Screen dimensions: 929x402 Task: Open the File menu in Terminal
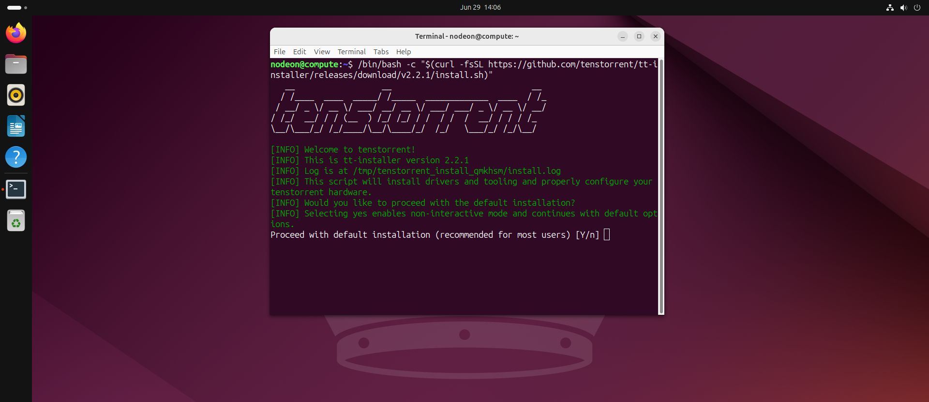tap(280, 52)
